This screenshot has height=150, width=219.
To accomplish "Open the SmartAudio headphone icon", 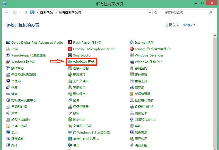I will 70,55.
